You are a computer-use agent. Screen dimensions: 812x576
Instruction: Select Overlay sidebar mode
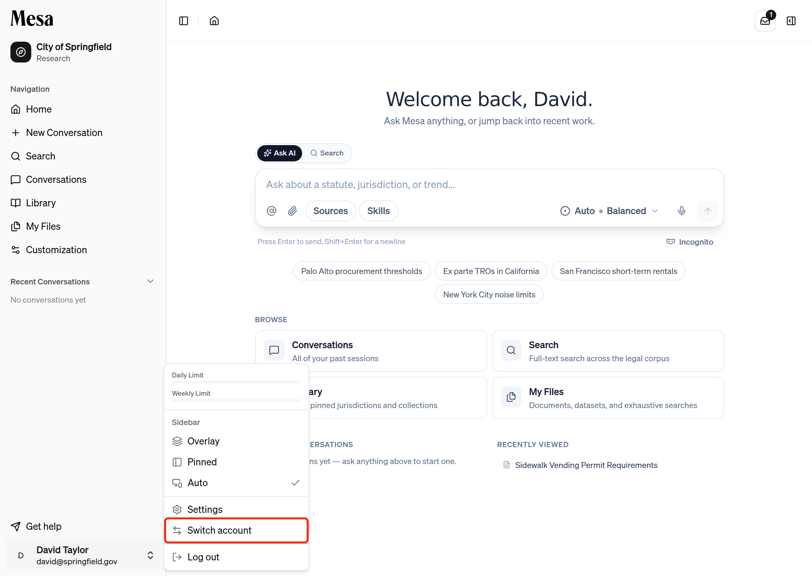(x=236, y=441)
